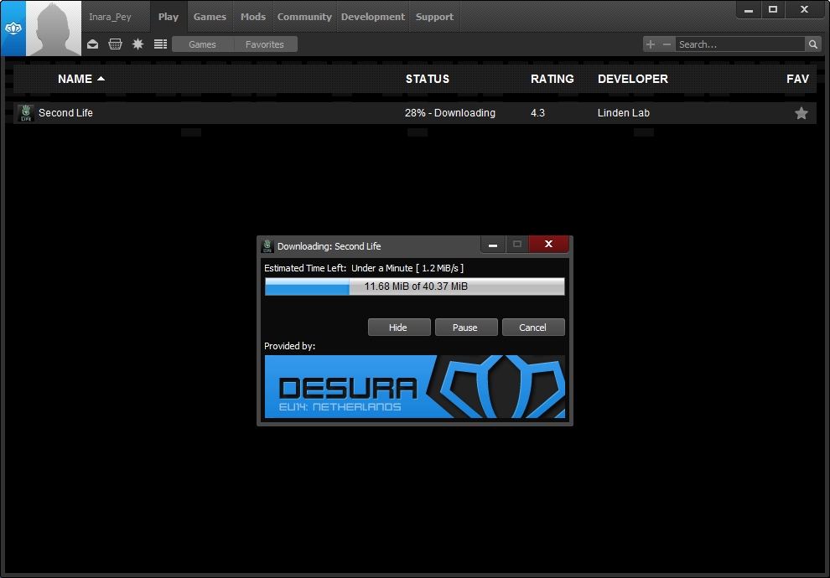Sort list by STATUS column header
Viewport: 830px width, 578px height.
428,79
